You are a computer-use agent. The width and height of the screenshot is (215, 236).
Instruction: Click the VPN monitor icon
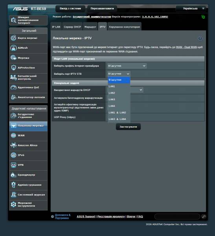pyautogui.click(x=13, y=165)
